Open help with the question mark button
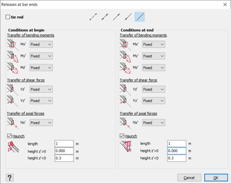Screen dimensions: 231x184 pyautogui.click(x=10, y=178)
